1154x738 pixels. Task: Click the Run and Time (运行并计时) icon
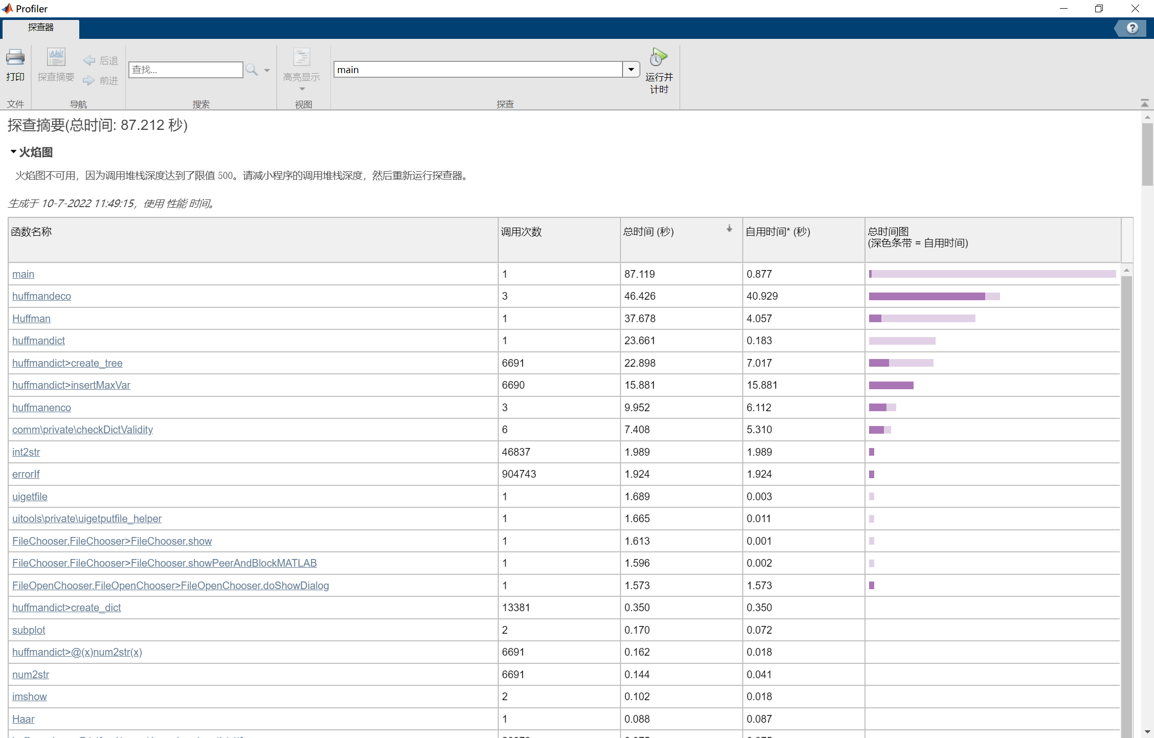(658, 58)
